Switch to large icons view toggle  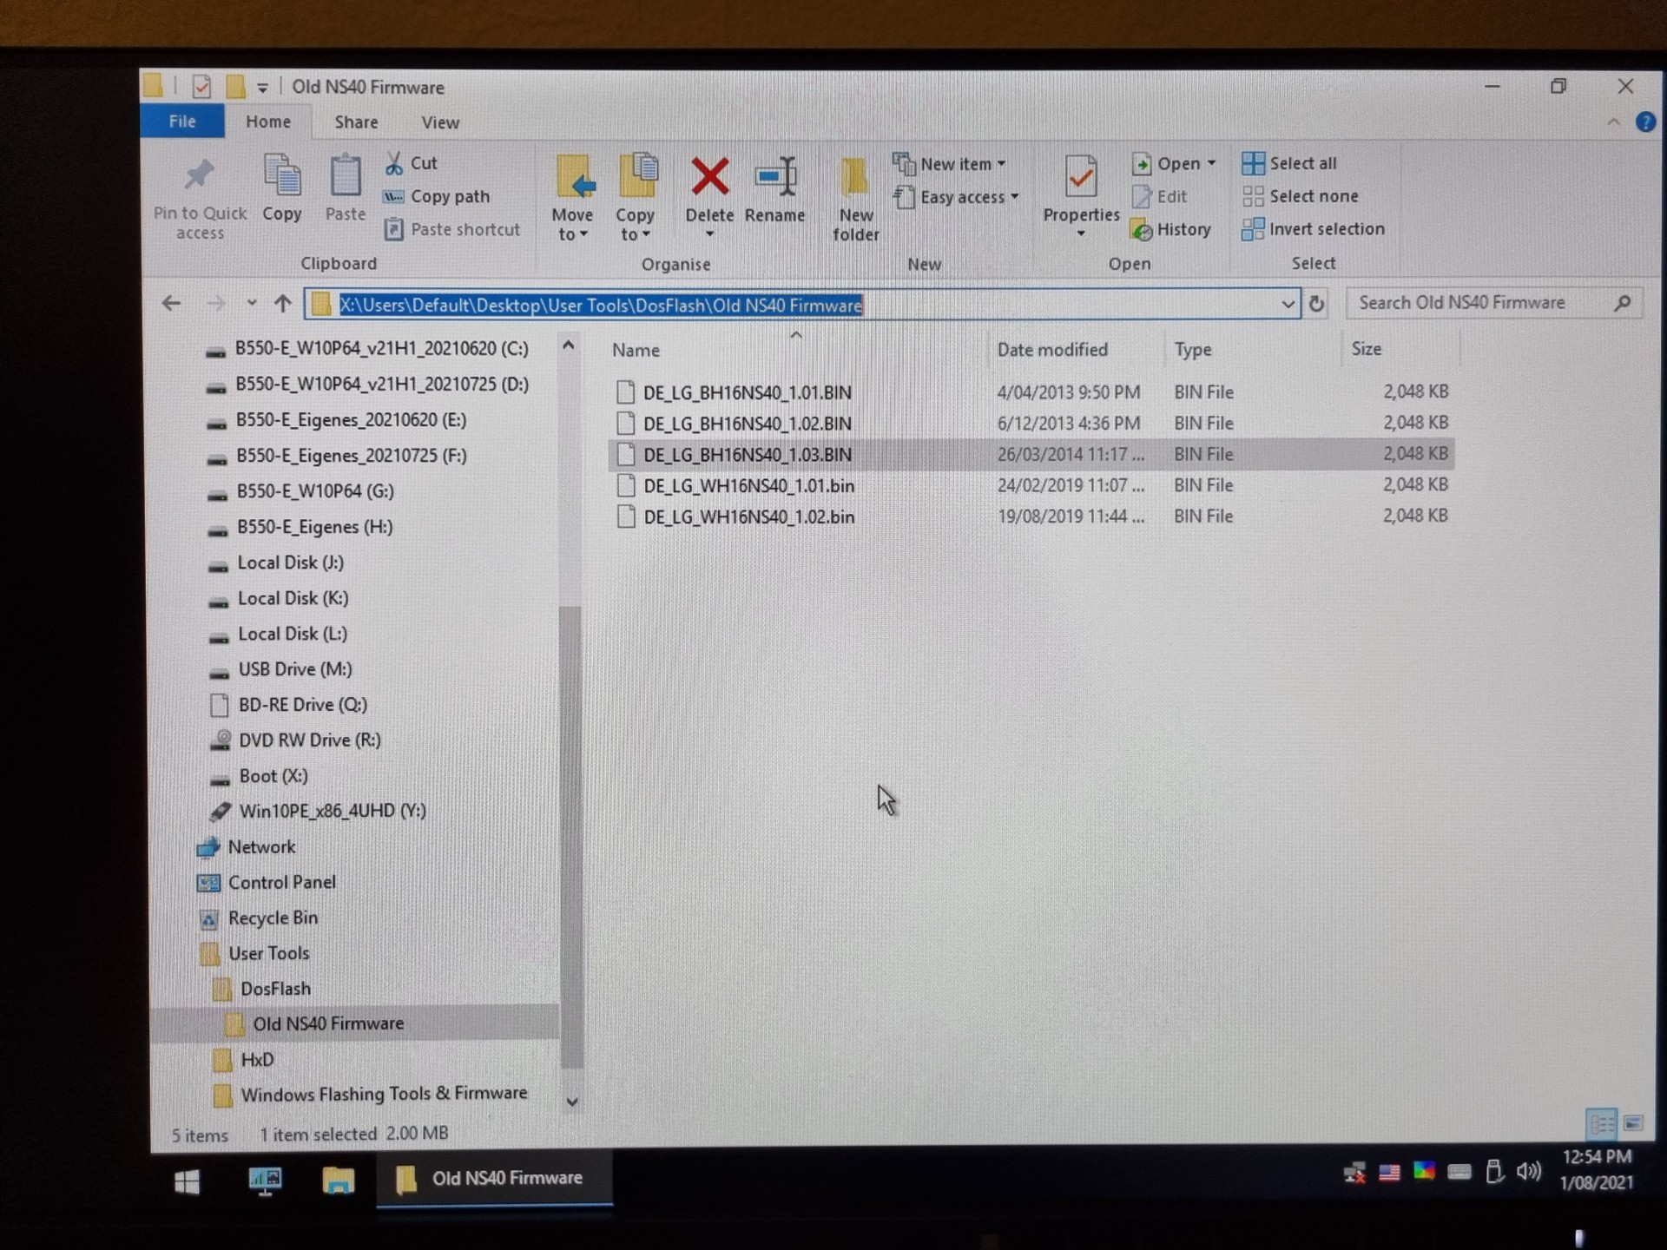point(1633,1124)
